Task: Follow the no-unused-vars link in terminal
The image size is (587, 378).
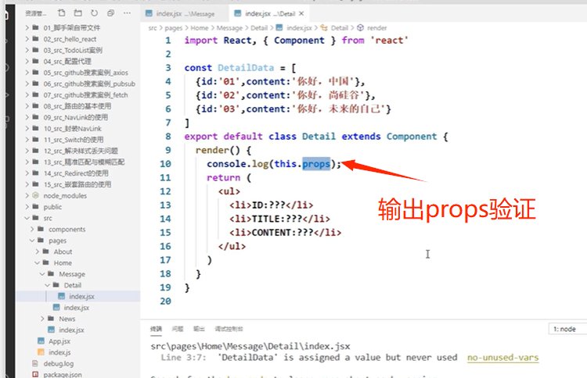Action: [x=502, y=358]
